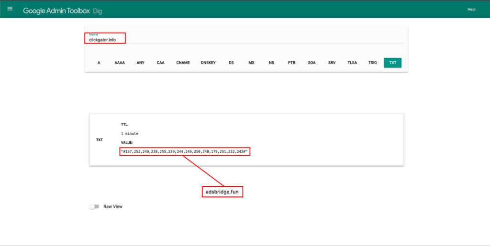Select the DNSKEY record type
This screenshot has height=246, width=490.
(209, 63)
